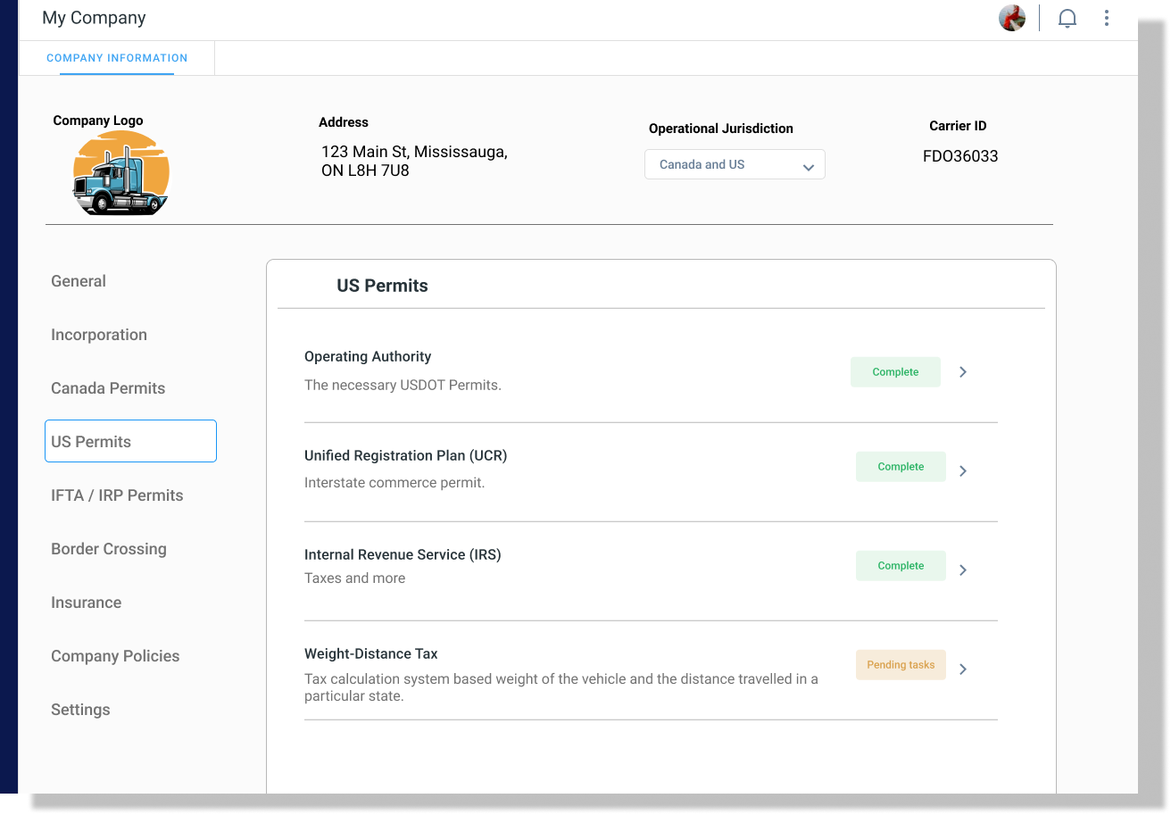Open the Company Policies section
Screen dimensions: 1171x815
coord(115,656)
